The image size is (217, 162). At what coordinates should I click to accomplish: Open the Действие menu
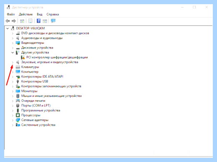tap(26, 14)
